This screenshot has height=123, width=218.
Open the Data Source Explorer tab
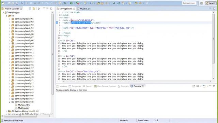click(x=105, y=86)
